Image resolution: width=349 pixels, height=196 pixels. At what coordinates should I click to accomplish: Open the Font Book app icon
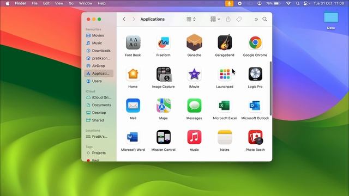click(133, 42)
